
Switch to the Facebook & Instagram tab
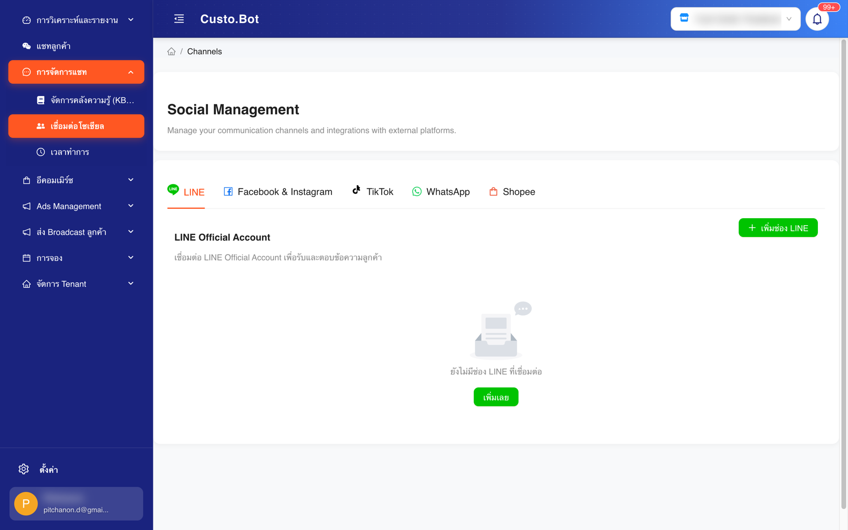coord(278,192)
